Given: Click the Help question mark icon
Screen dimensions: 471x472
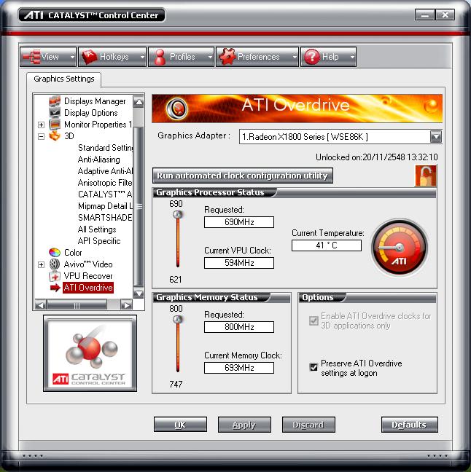Looking at the screenshot, I should (312, 57).
